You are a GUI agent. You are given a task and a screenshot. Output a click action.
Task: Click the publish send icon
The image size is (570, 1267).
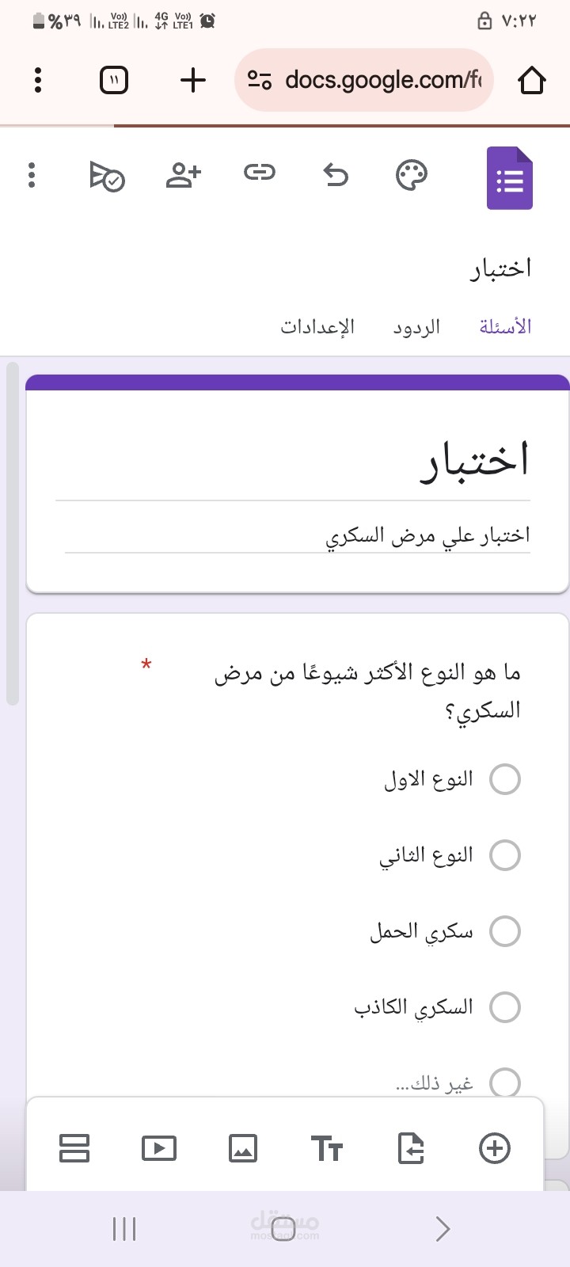[107, 176]
